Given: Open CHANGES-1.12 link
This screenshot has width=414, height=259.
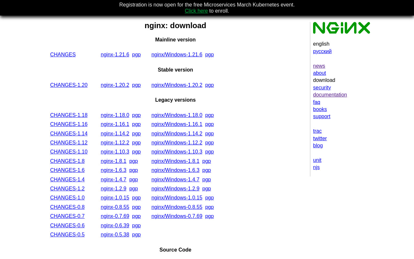Looking at the screenshot, I should 69,143.
